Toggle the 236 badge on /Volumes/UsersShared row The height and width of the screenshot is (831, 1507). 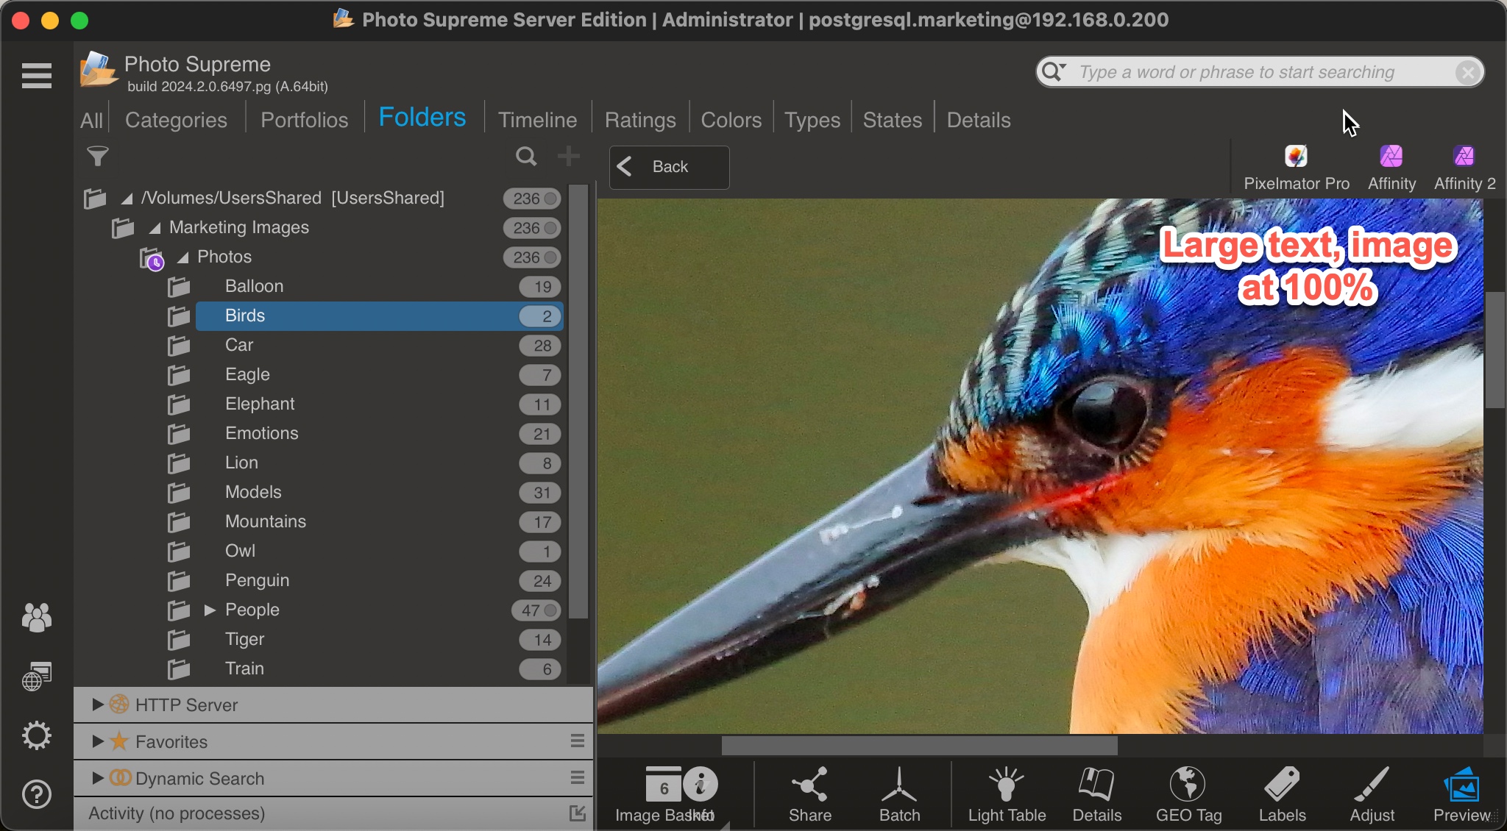(533, 199)
